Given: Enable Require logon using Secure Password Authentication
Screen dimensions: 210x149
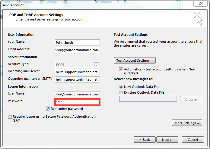Looking at the screenshot, I should [10, 116].
